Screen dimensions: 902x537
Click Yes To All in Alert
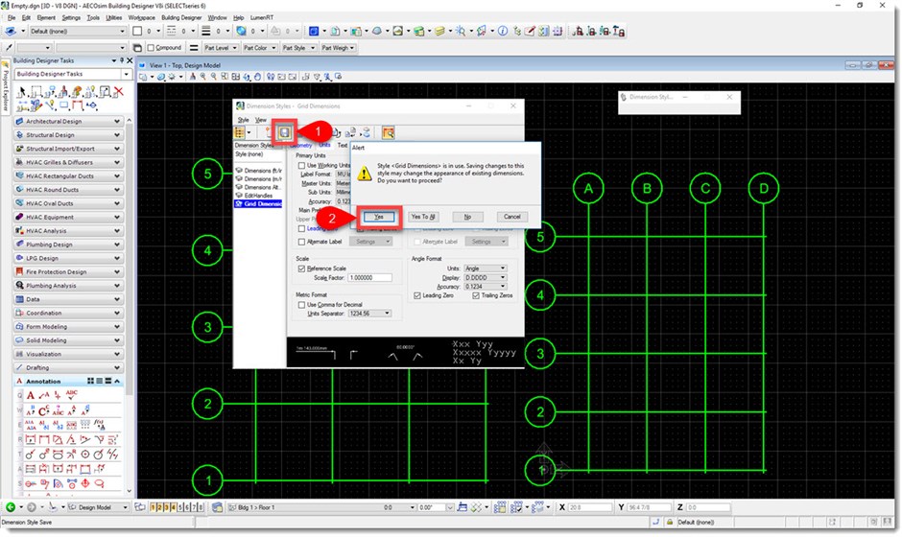pos(423,217)
